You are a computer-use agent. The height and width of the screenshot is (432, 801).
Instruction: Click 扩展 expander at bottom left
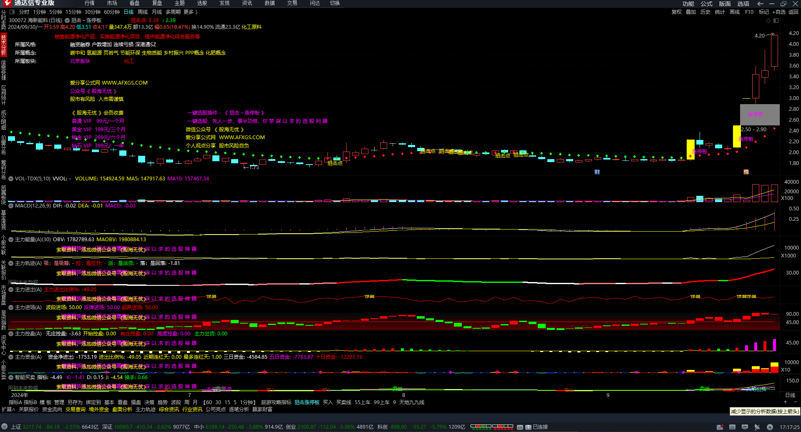(x=8, y=410)
